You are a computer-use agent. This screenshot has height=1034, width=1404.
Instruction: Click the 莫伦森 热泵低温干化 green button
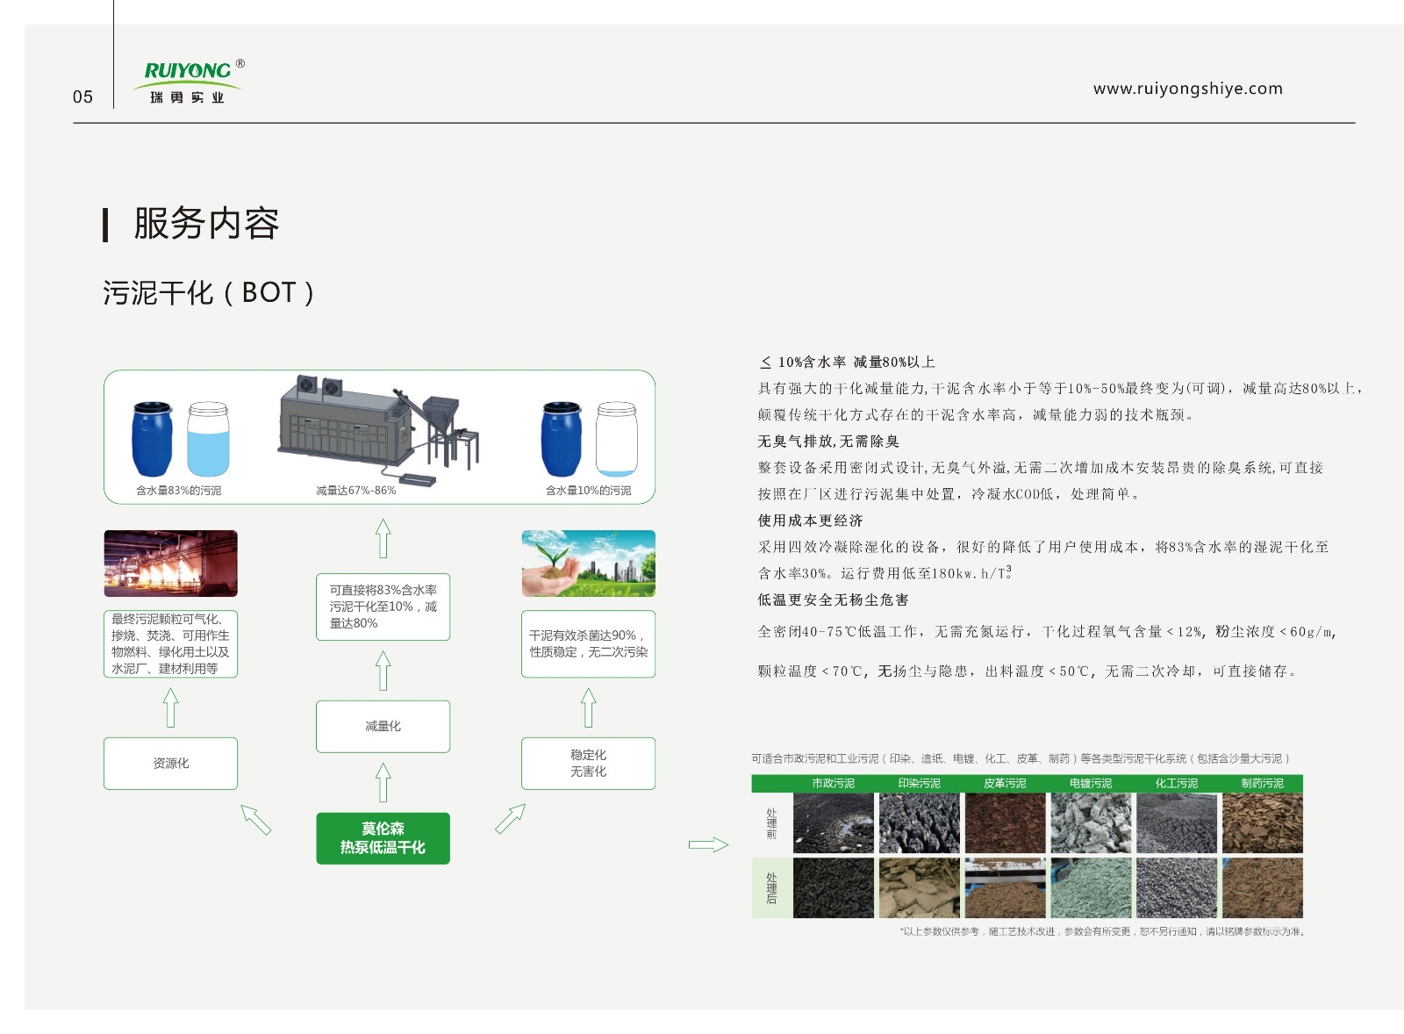tap(383, 838)
